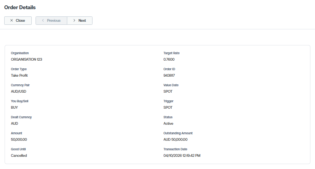
Task: Click the Transaction Date label
Action: [x=175, y=150]
